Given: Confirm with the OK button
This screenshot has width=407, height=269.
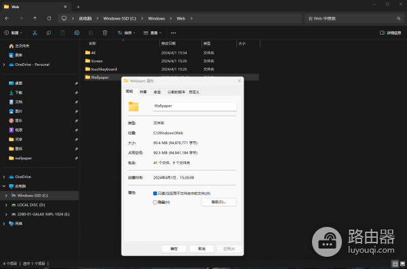Looking at the screenshot, I should pyautogui.click(x=174, y=249).
